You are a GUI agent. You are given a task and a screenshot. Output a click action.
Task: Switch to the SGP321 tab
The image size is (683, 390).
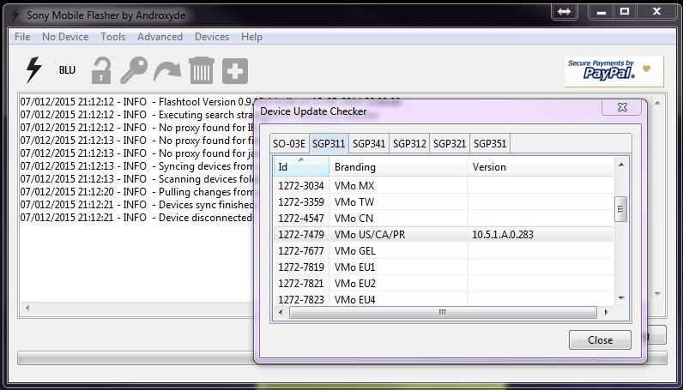tap(450, 144)
